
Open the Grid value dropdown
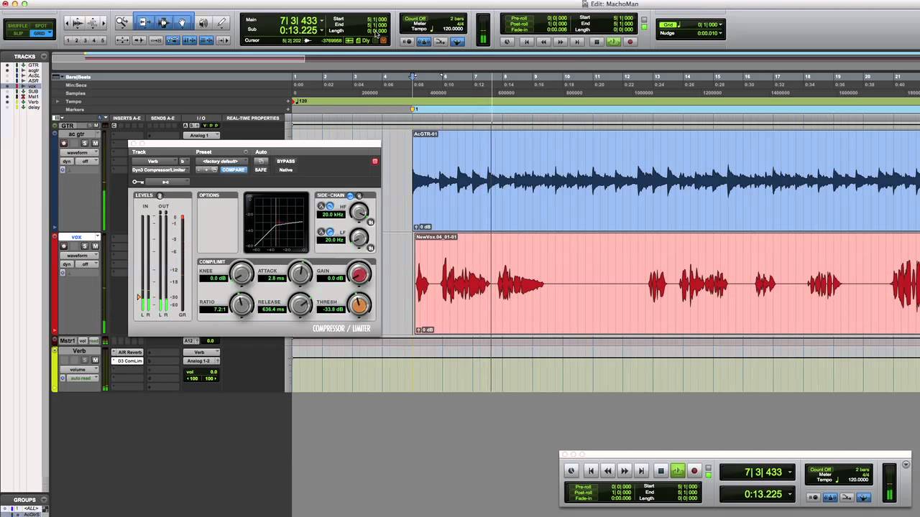point(721,24)
